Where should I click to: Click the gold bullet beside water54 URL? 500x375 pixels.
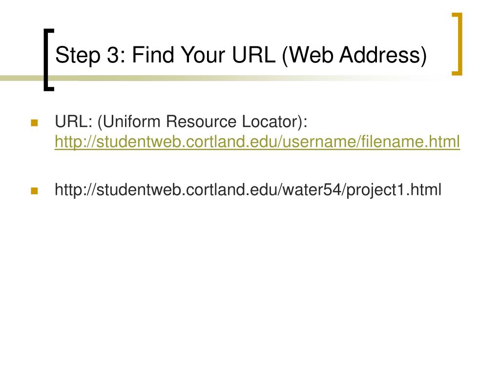35,191
